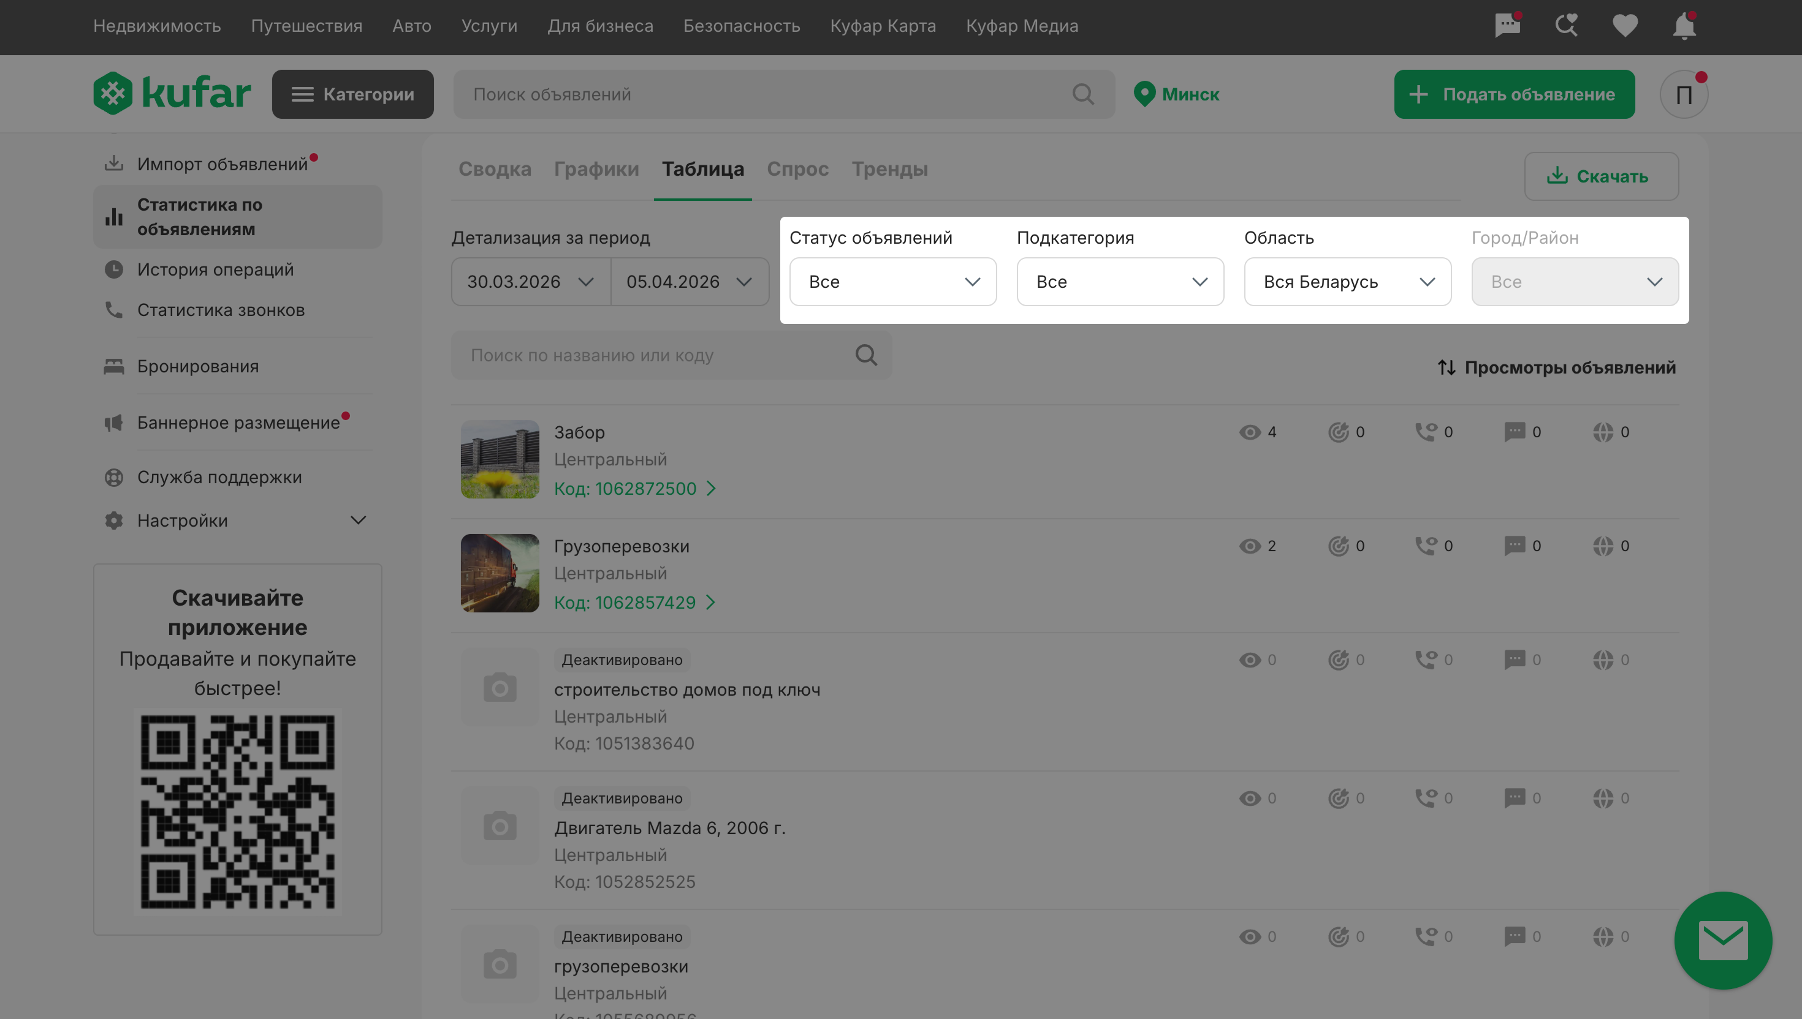The height and width of the screenshot is (1019, 1802).
Task: Open the profile avatar П
Action: tap(1684, 94)
